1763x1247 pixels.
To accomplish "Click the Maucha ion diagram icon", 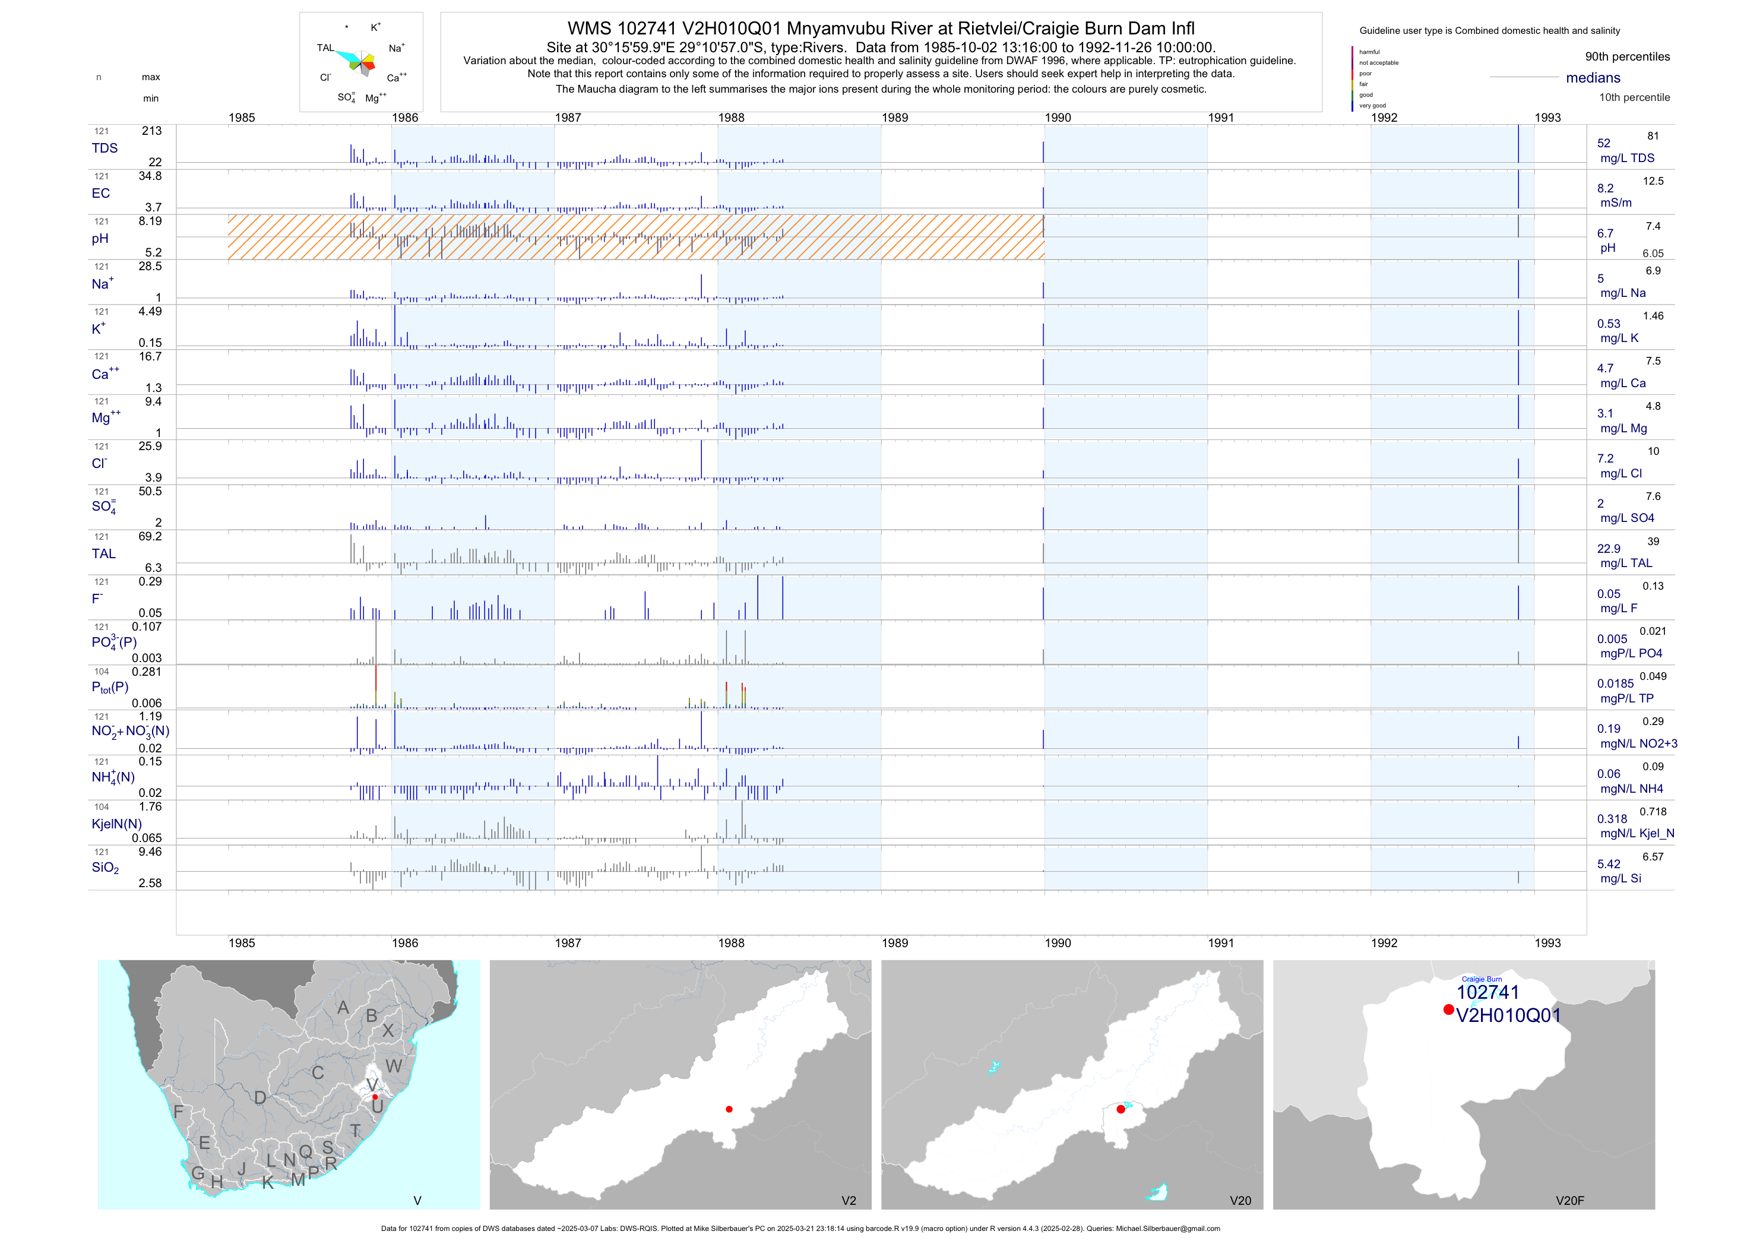I will 361,62.
